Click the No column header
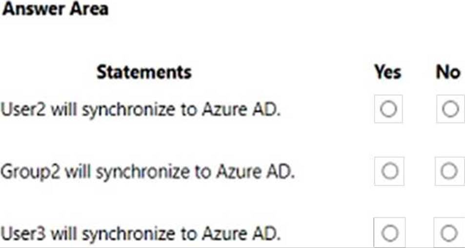This screenshot has height=248, width=465. point(448,72)
